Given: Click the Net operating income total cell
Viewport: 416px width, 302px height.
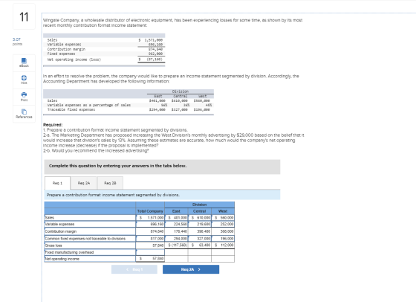Looking at the screenshot, I should [x=150, y=258].
